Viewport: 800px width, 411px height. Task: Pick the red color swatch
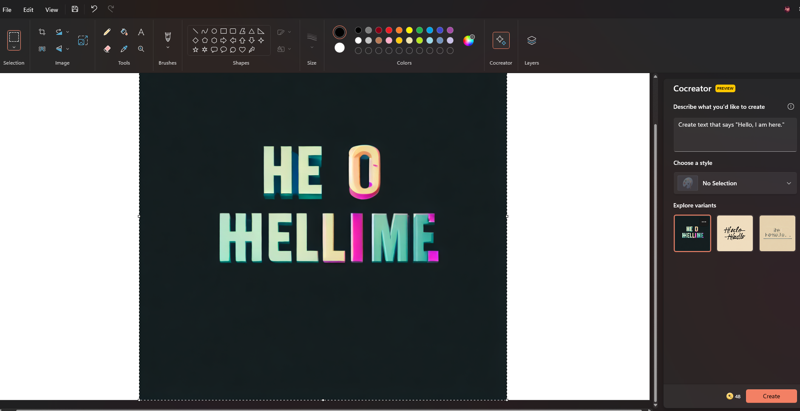389,30
